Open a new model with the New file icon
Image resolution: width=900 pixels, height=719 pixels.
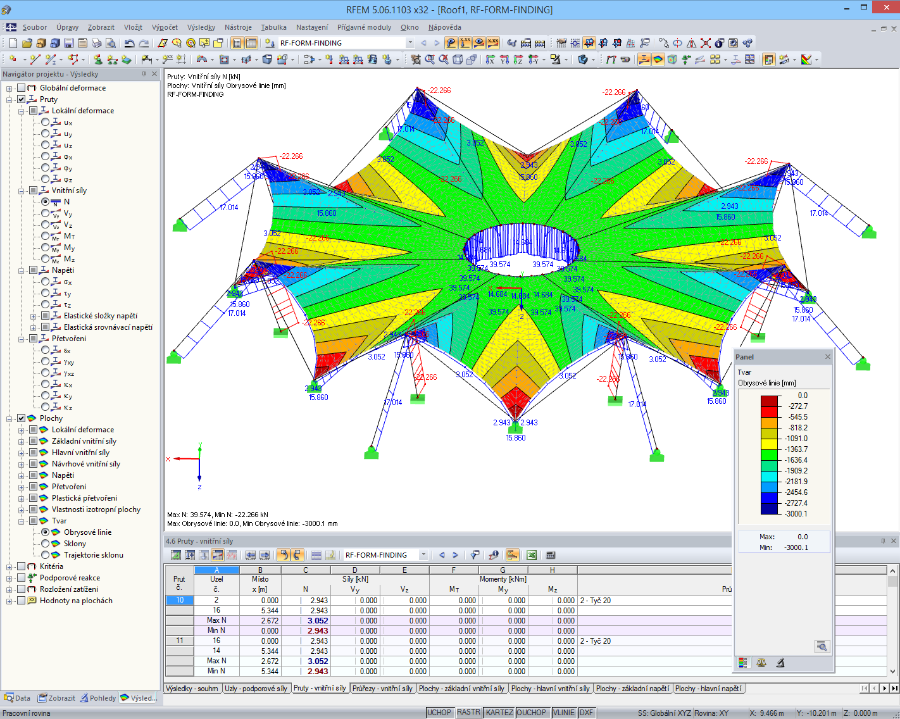(12, 42)
